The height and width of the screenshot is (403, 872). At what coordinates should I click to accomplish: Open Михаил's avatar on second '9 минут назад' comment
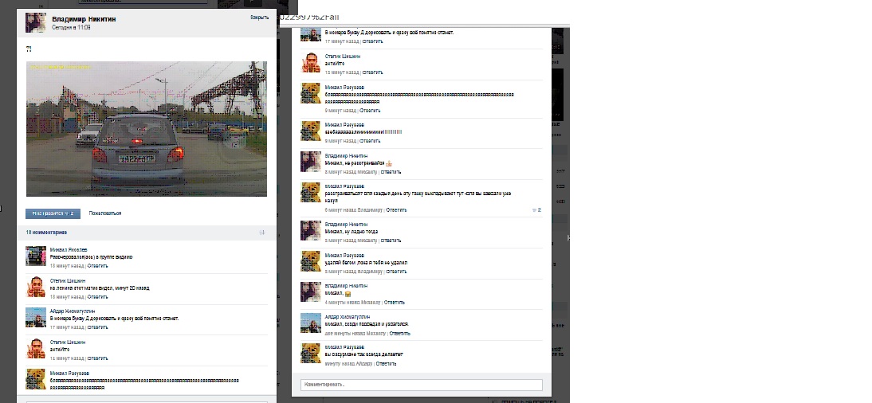click(311, 131)
